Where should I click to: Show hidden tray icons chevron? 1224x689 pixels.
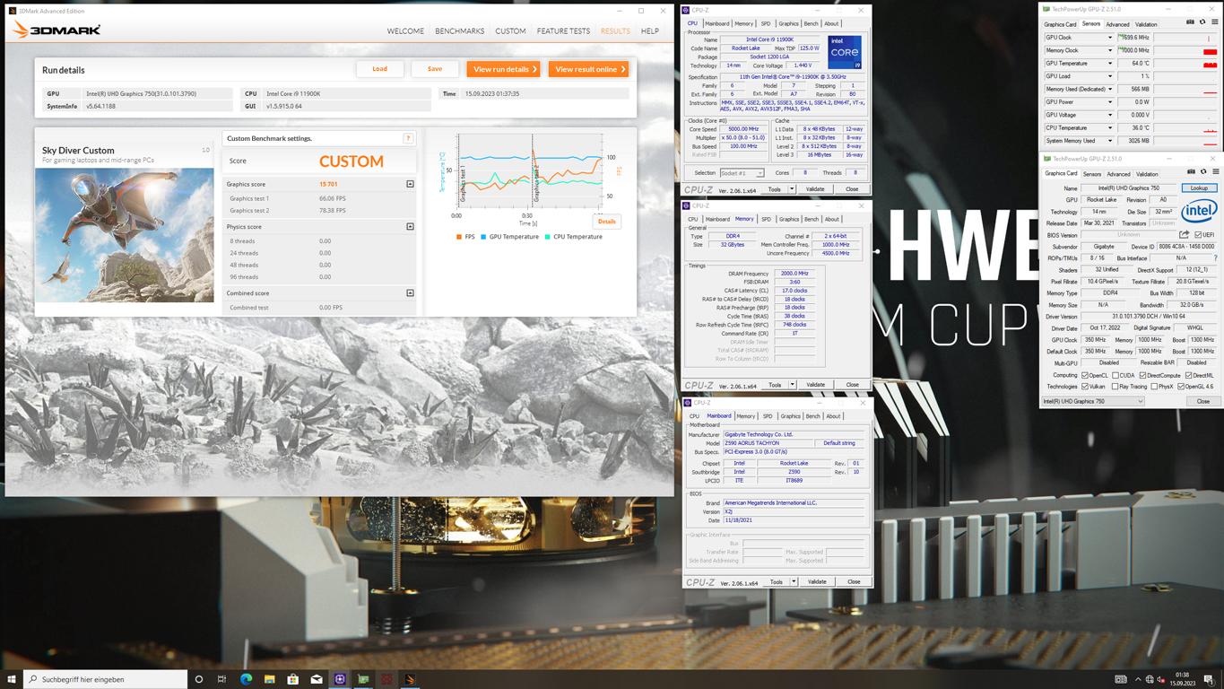tap(1138, 679)
